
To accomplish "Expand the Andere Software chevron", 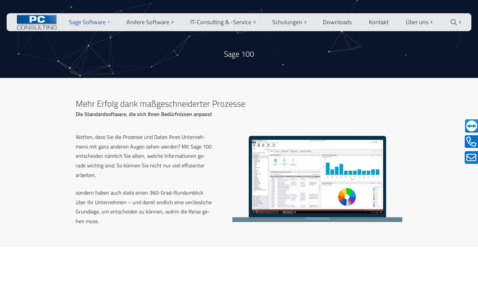I will click(173, 22).
